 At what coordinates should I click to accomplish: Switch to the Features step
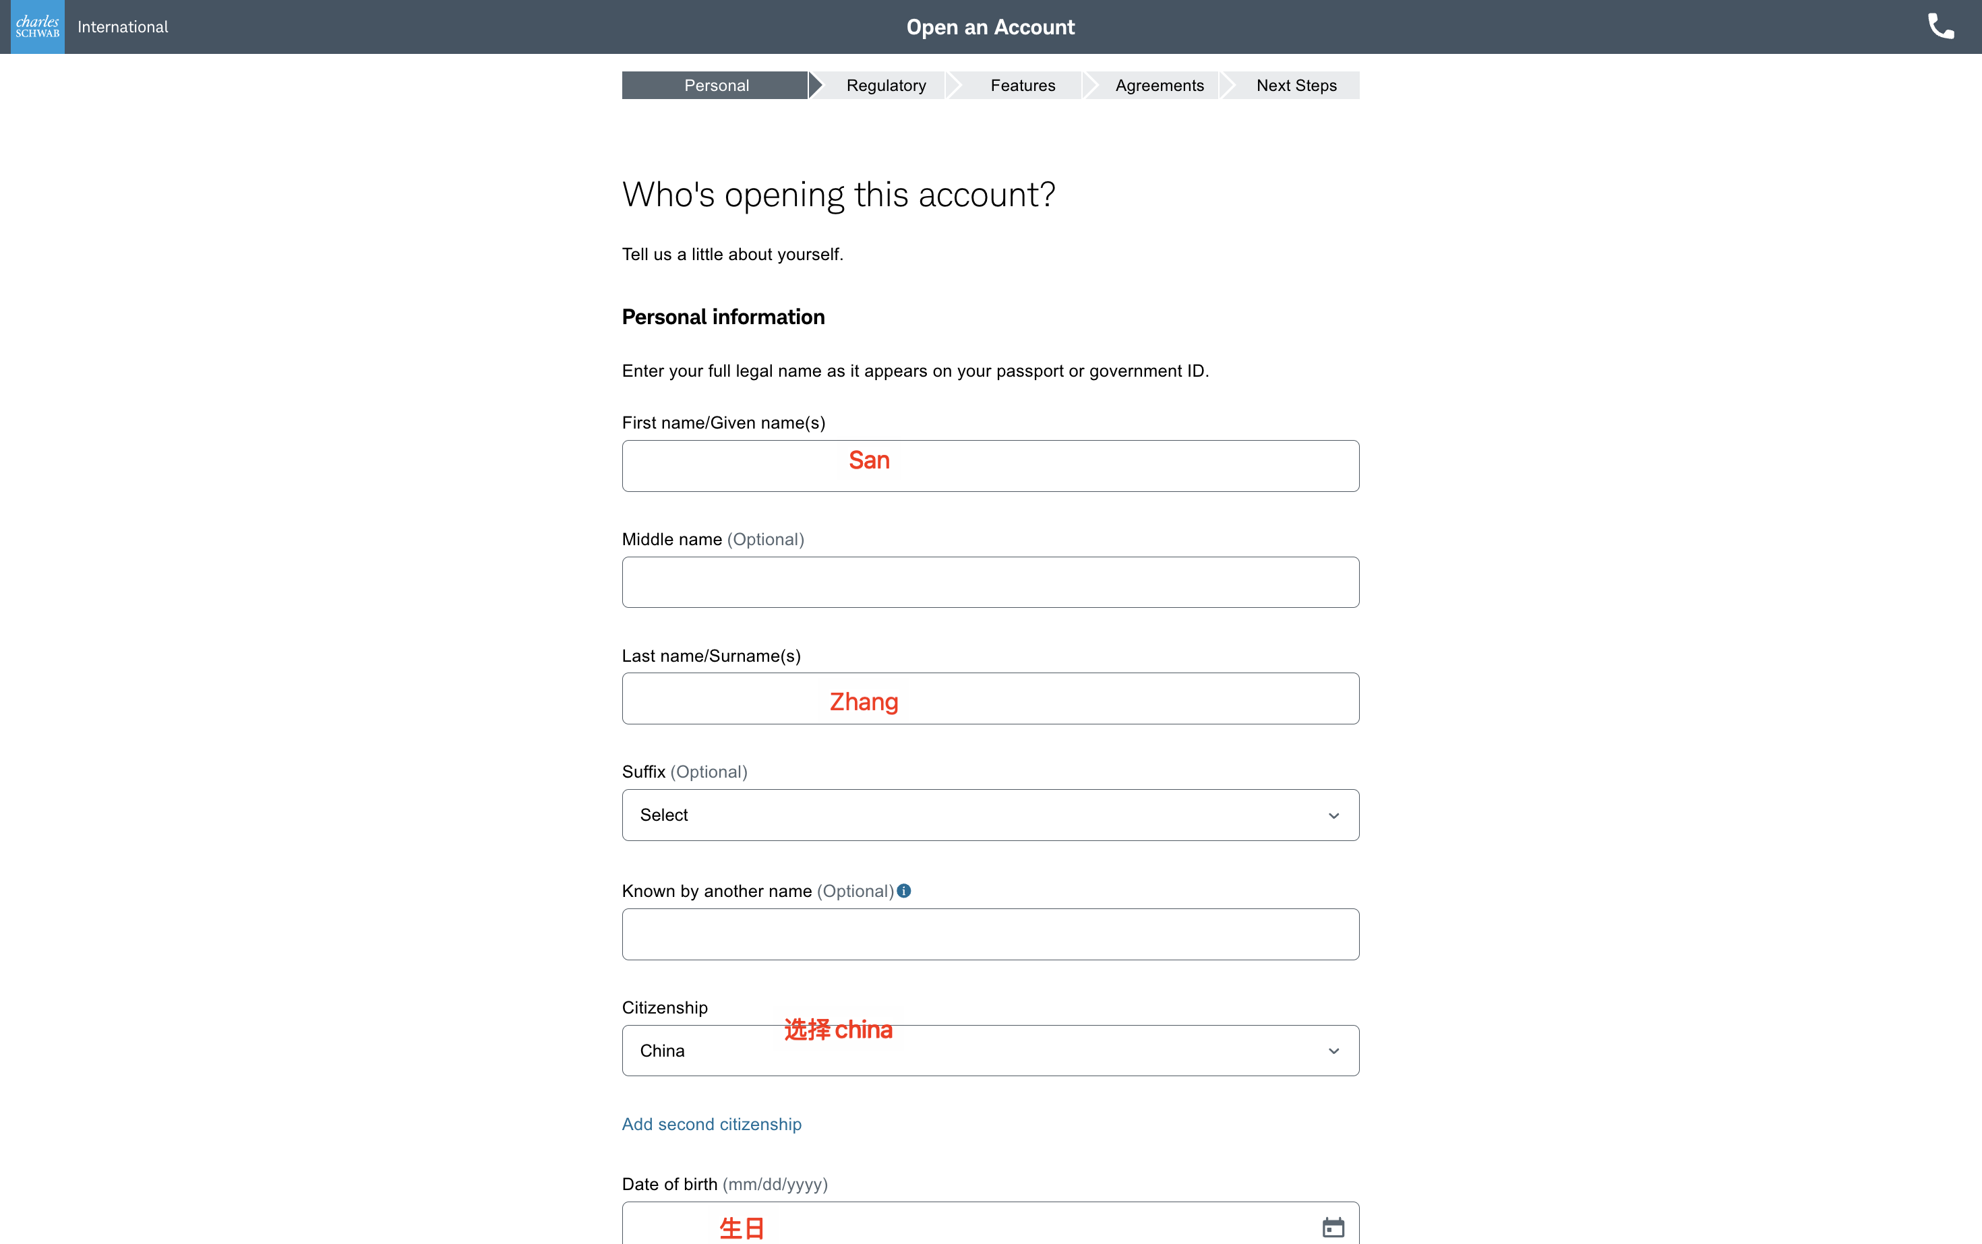coord(1022,86)
